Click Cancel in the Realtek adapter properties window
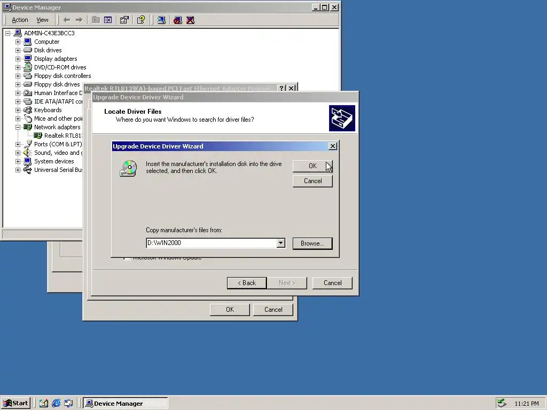This screenshot has height=410, width=547. (273, 310)
